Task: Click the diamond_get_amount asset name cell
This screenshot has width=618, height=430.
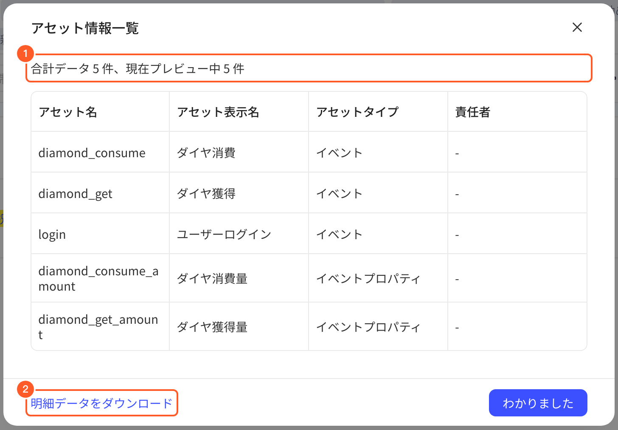Action: [100, 327]
